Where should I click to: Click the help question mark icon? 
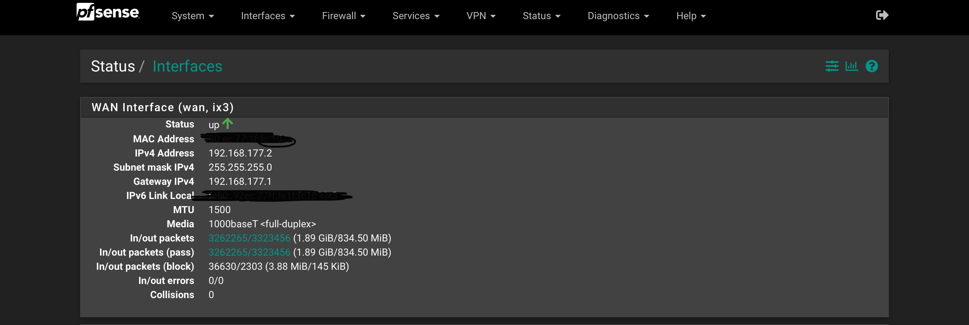tap(871, 66)
